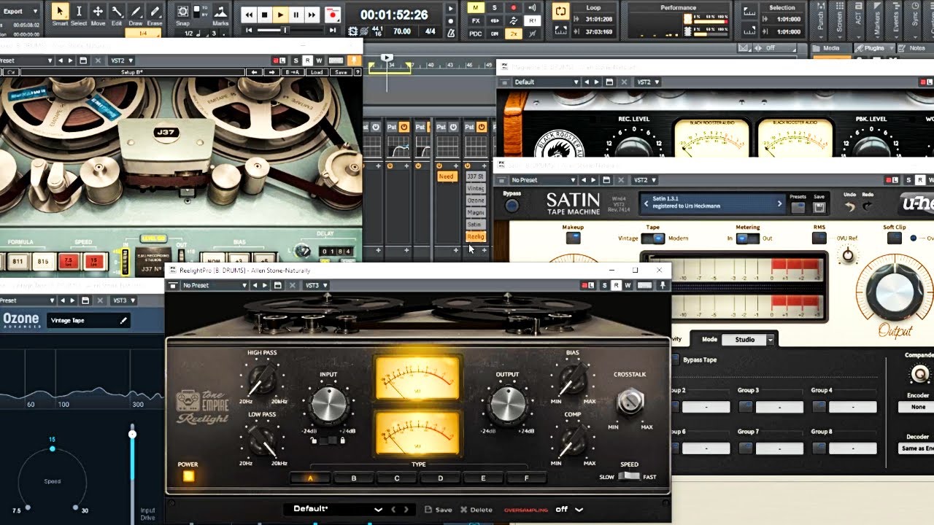
Task: Flip Reelight Speed slow/fast switch
Action: point(628,477)
